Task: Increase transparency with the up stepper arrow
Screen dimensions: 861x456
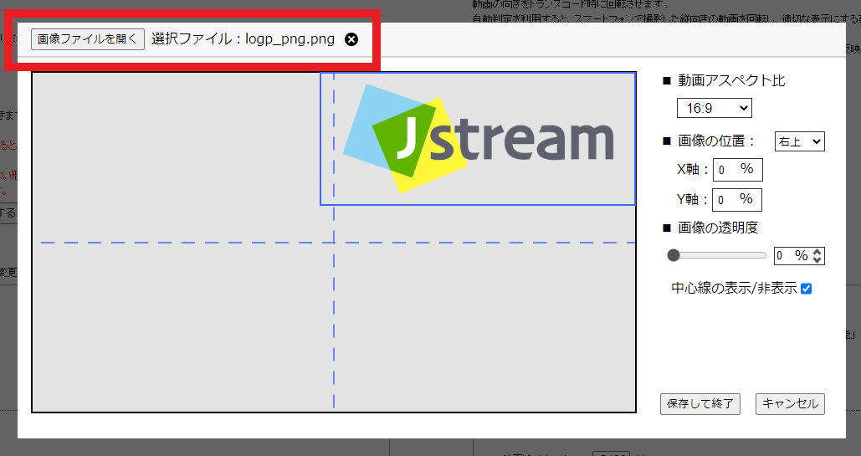Action: [817, 252]
